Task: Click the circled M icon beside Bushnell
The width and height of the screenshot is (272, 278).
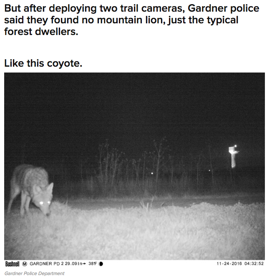Action: coord(25,264)
